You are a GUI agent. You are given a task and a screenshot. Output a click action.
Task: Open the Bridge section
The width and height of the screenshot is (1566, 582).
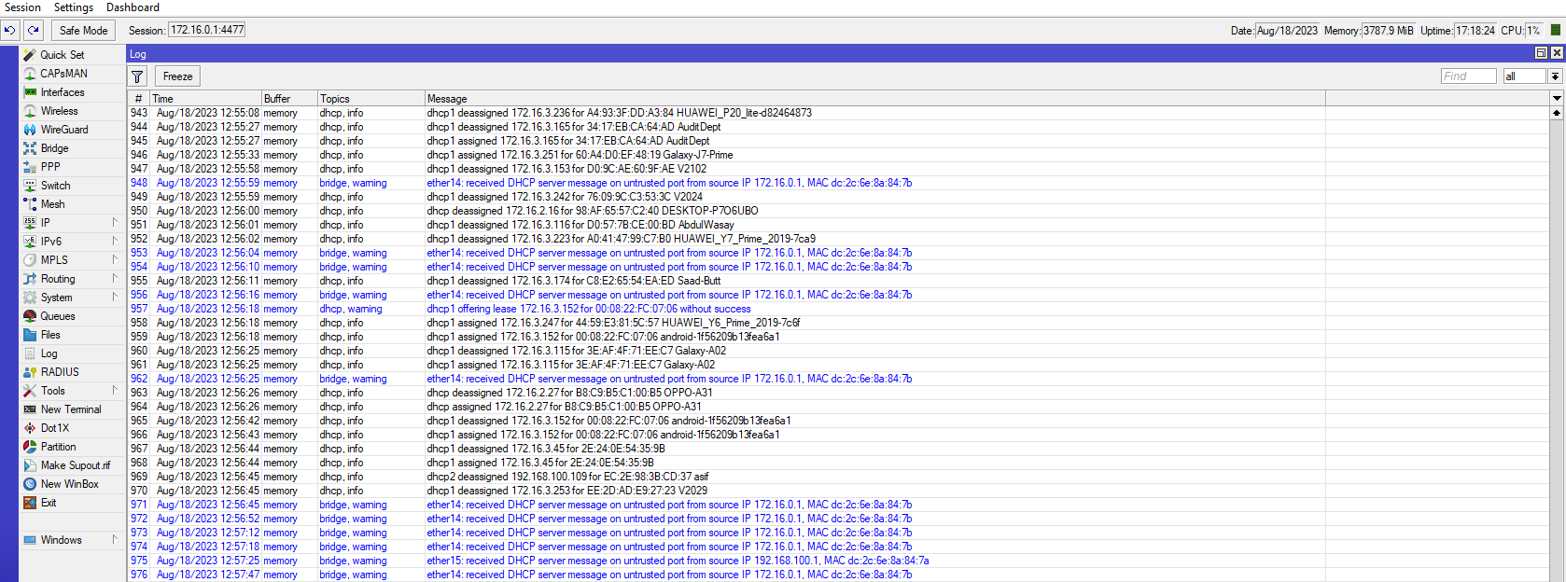[x=54, y=148]
